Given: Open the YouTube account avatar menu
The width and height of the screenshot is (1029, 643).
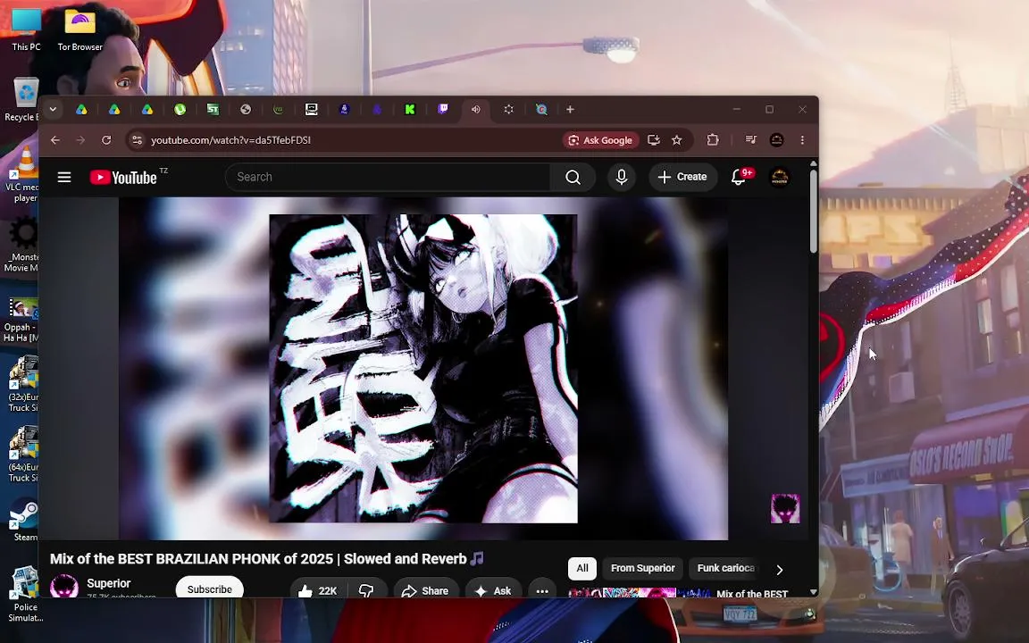Looking at the screenshot, I should [779, 177].
